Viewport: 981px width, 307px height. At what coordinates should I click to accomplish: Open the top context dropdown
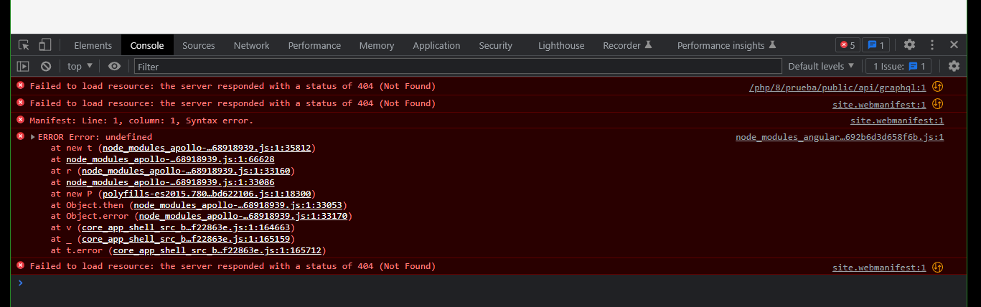(80, 66)
